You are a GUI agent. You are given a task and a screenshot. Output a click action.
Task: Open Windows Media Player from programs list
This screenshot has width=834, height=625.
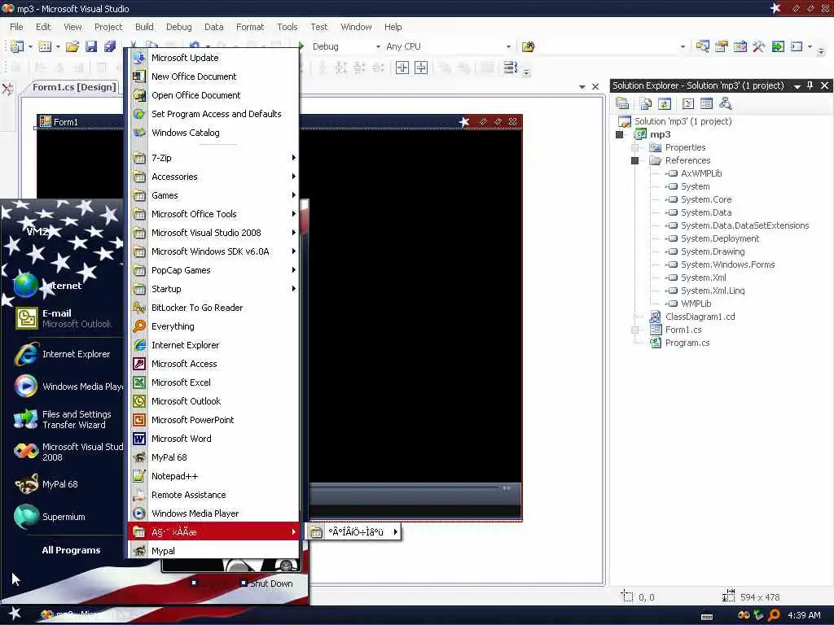(214, 514)
